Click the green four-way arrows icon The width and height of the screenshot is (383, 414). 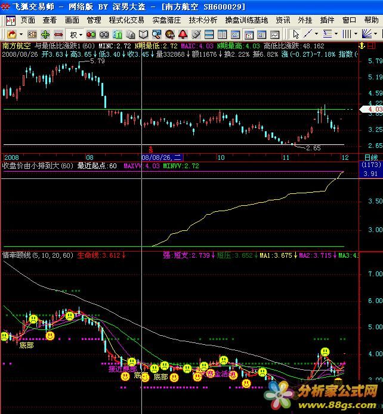tap(45, 35)
